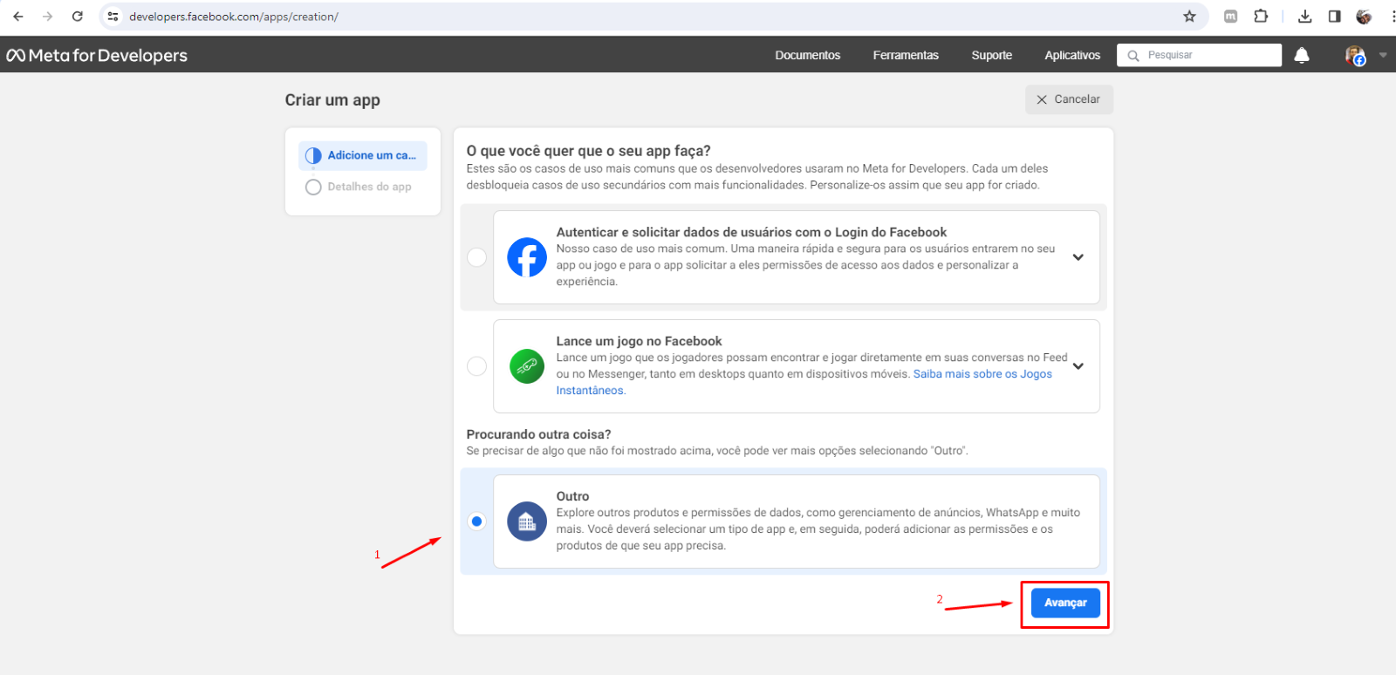Select the Adicione um caso step
Screen dimensions: 1396x675
point(363,155)
